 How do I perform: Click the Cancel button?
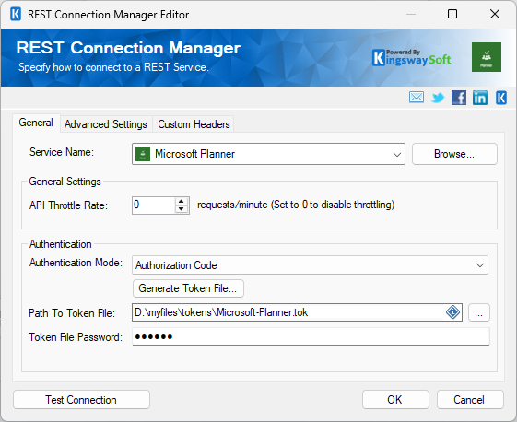pos(470,400)
